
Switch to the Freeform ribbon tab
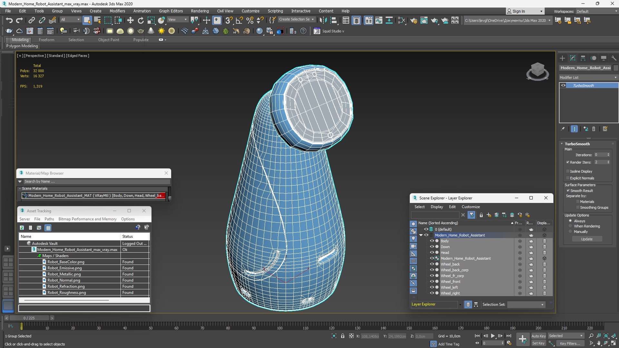click(x=46, y=40)
